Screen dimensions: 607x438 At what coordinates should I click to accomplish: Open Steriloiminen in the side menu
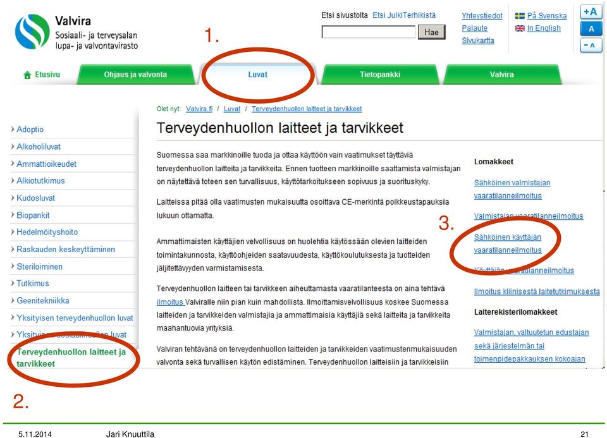point(39,267)
